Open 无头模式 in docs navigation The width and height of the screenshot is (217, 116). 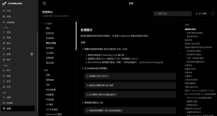(x=50, y=53)
